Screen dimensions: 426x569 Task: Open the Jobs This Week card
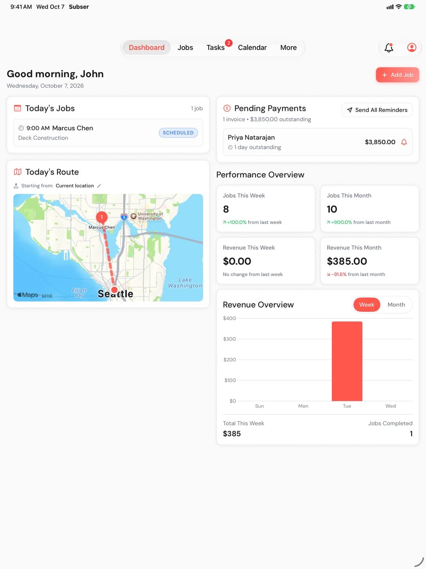pos(266,209)
